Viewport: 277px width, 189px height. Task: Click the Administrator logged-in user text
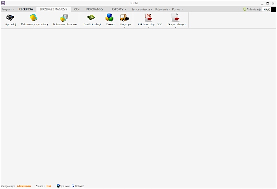(x=24, y=186)
